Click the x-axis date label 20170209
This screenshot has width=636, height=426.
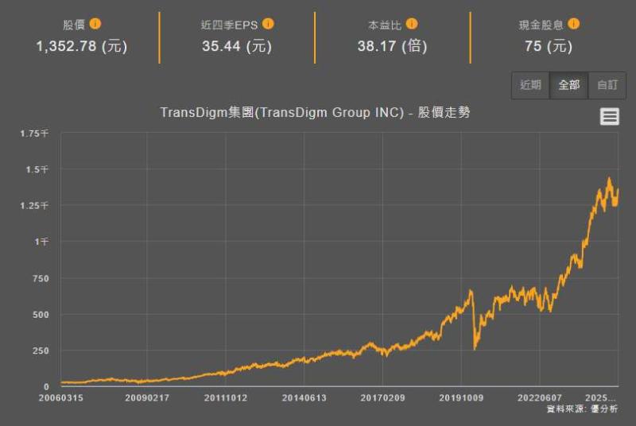click(382, 397)
